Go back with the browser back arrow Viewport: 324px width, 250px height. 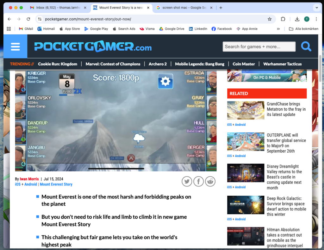9,19
